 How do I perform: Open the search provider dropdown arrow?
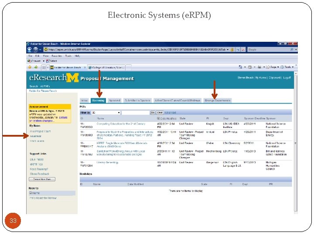click(x=296, y=49)
